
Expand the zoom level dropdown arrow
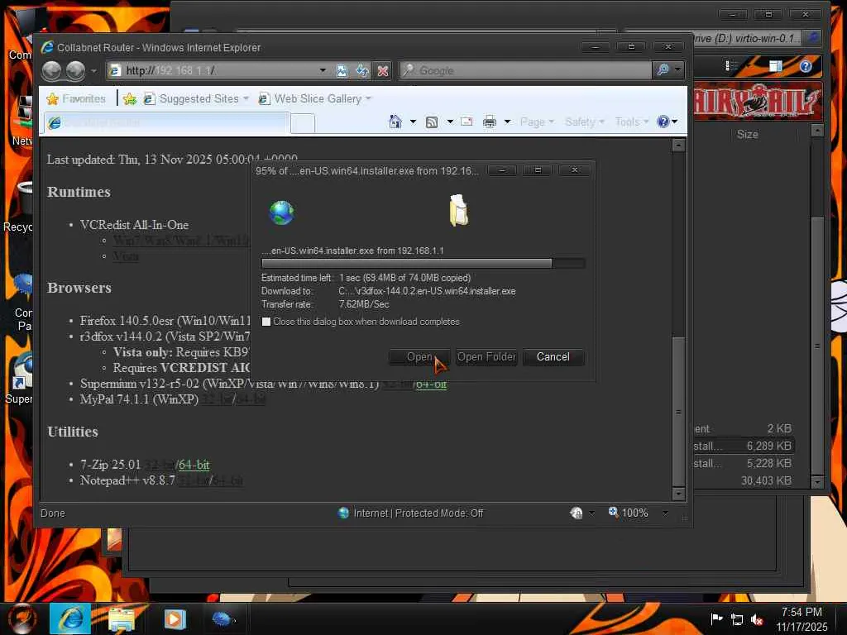(665, 513)
